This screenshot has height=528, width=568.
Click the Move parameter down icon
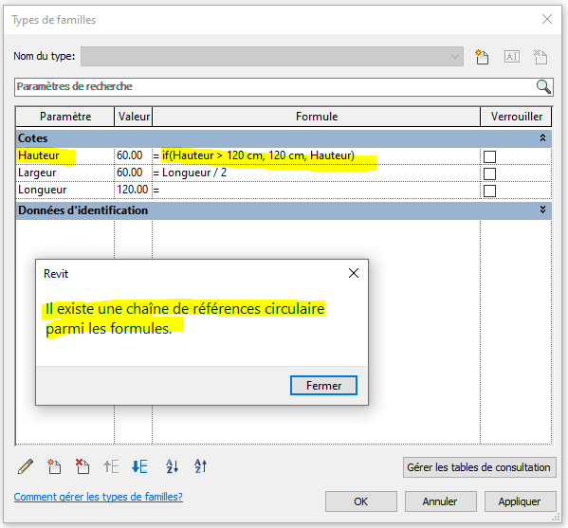139,466
